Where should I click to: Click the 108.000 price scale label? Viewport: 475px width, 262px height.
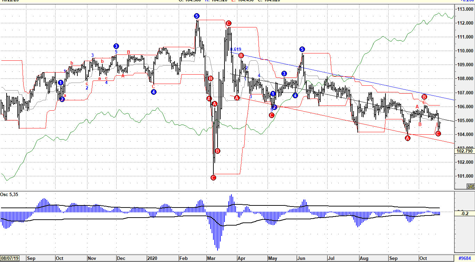[466, 79]
